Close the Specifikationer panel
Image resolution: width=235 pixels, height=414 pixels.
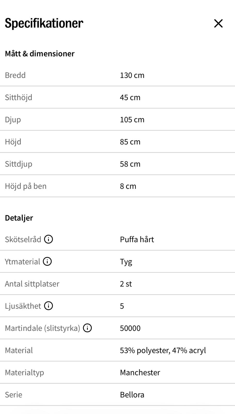point(218,24)
